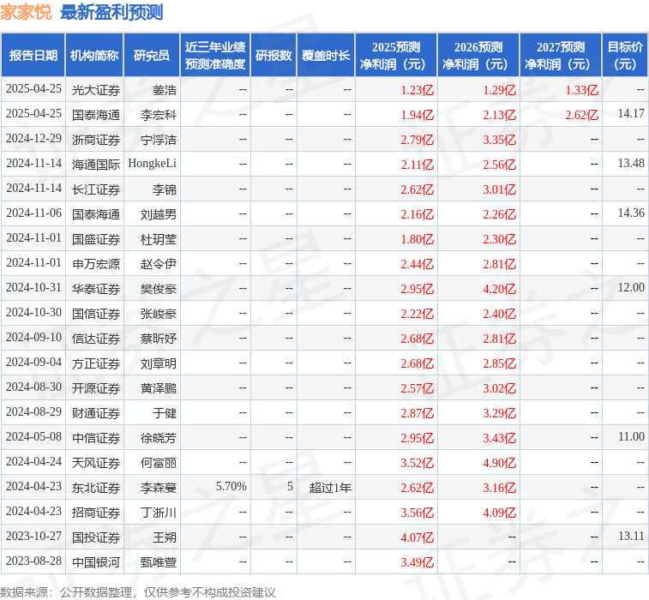This screenshot has width=649, height=600.
Task: Click 东北证券 institution cell
Action: point(96,488)
